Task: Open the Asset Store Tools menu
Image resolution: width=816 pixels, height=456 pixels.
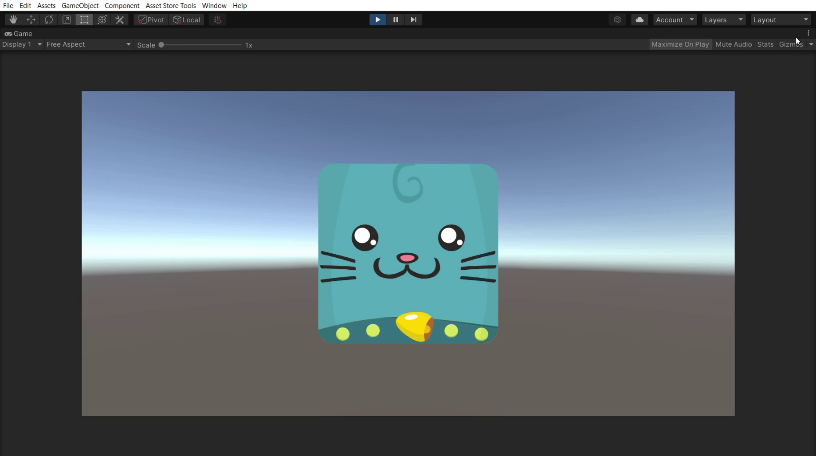Action: [x=171, y=5]
